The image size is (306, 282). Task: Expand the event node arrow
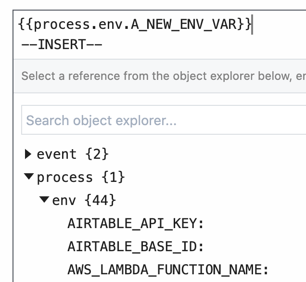pyautogui.click(x=28, y=154)
